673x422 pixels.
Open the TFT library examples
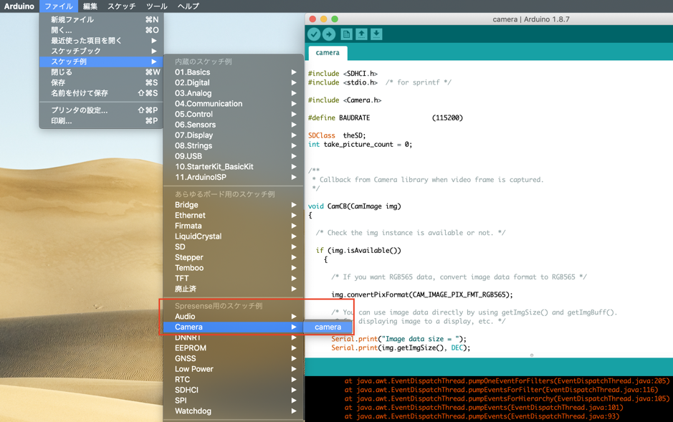click(234, 278)
